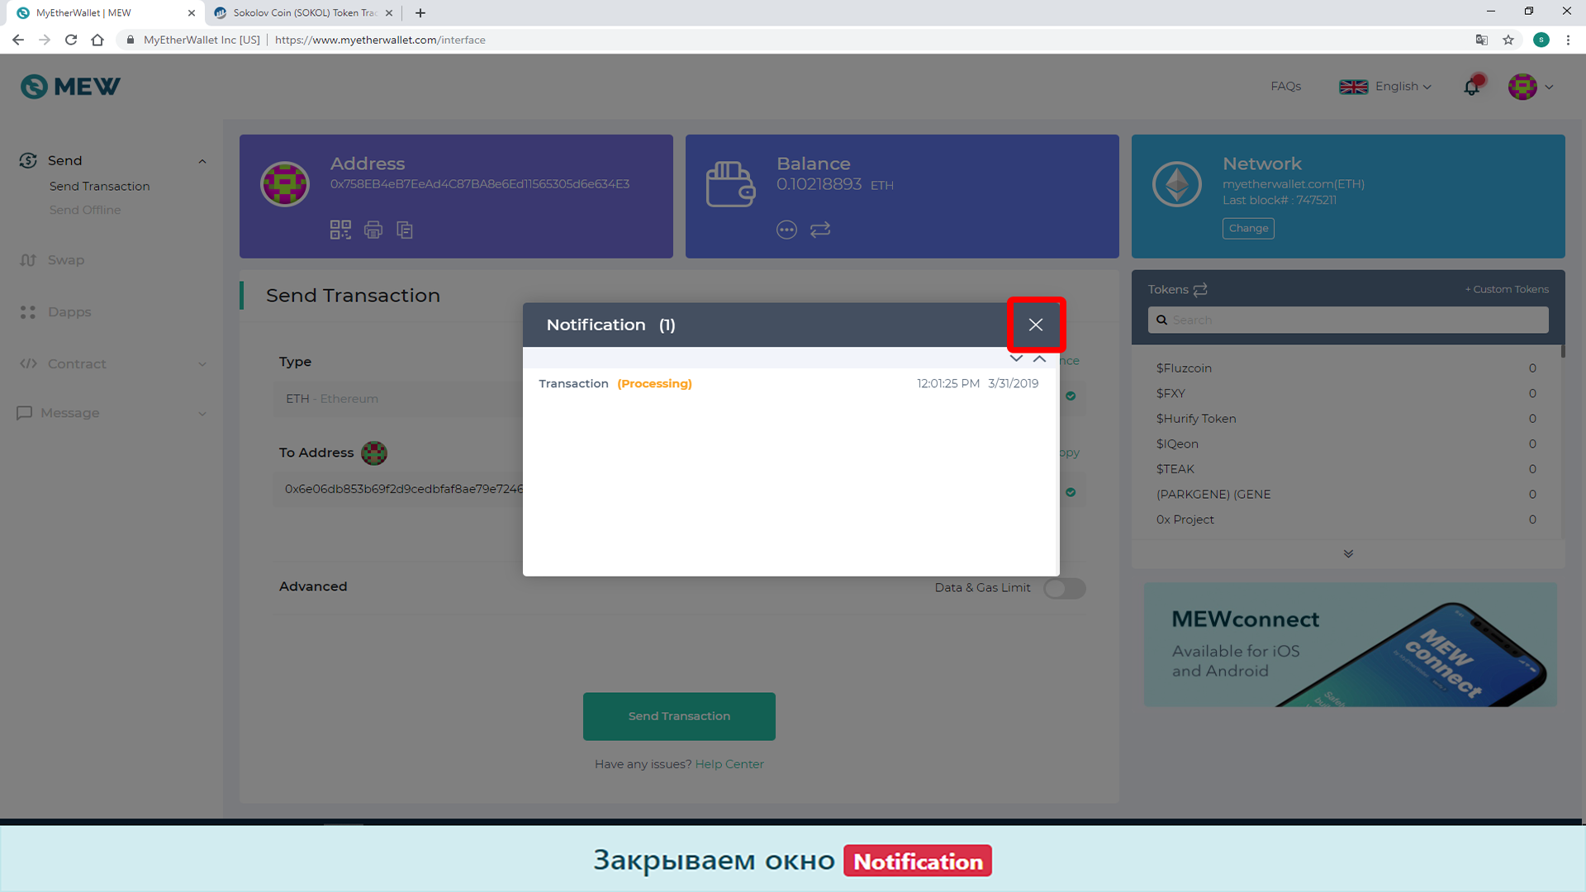Open the translate page icon
1586x892 pixels.
point(1482,40)
